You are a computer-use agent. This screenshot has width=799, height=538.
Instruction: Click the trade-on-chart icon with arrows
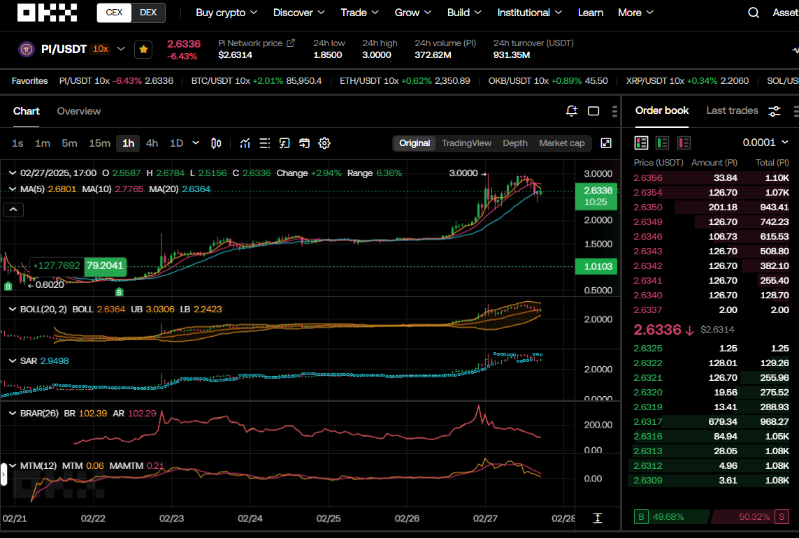click(304, 143)
